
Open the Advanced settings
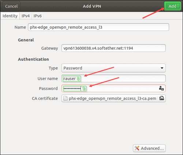(x=149, y=148)
